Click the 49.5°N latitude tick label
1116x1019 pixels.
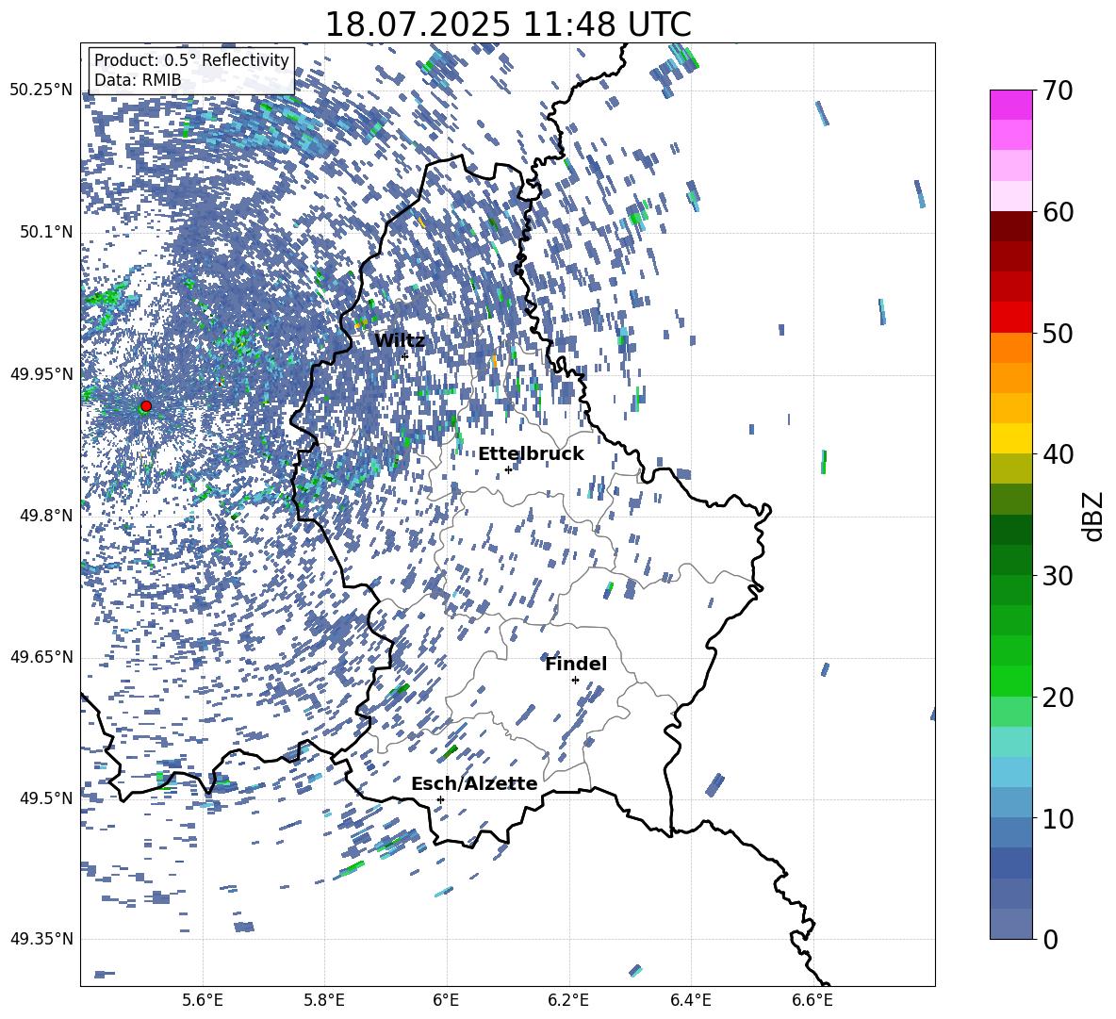pyautogui.click(x=45, y=798)
